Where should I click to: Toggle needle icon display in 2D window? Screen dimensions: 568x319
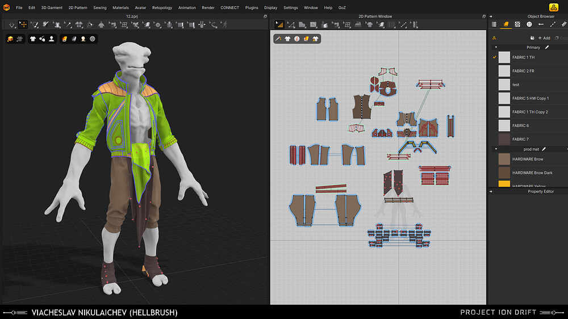pyautogui.click(x=278, y=39)
